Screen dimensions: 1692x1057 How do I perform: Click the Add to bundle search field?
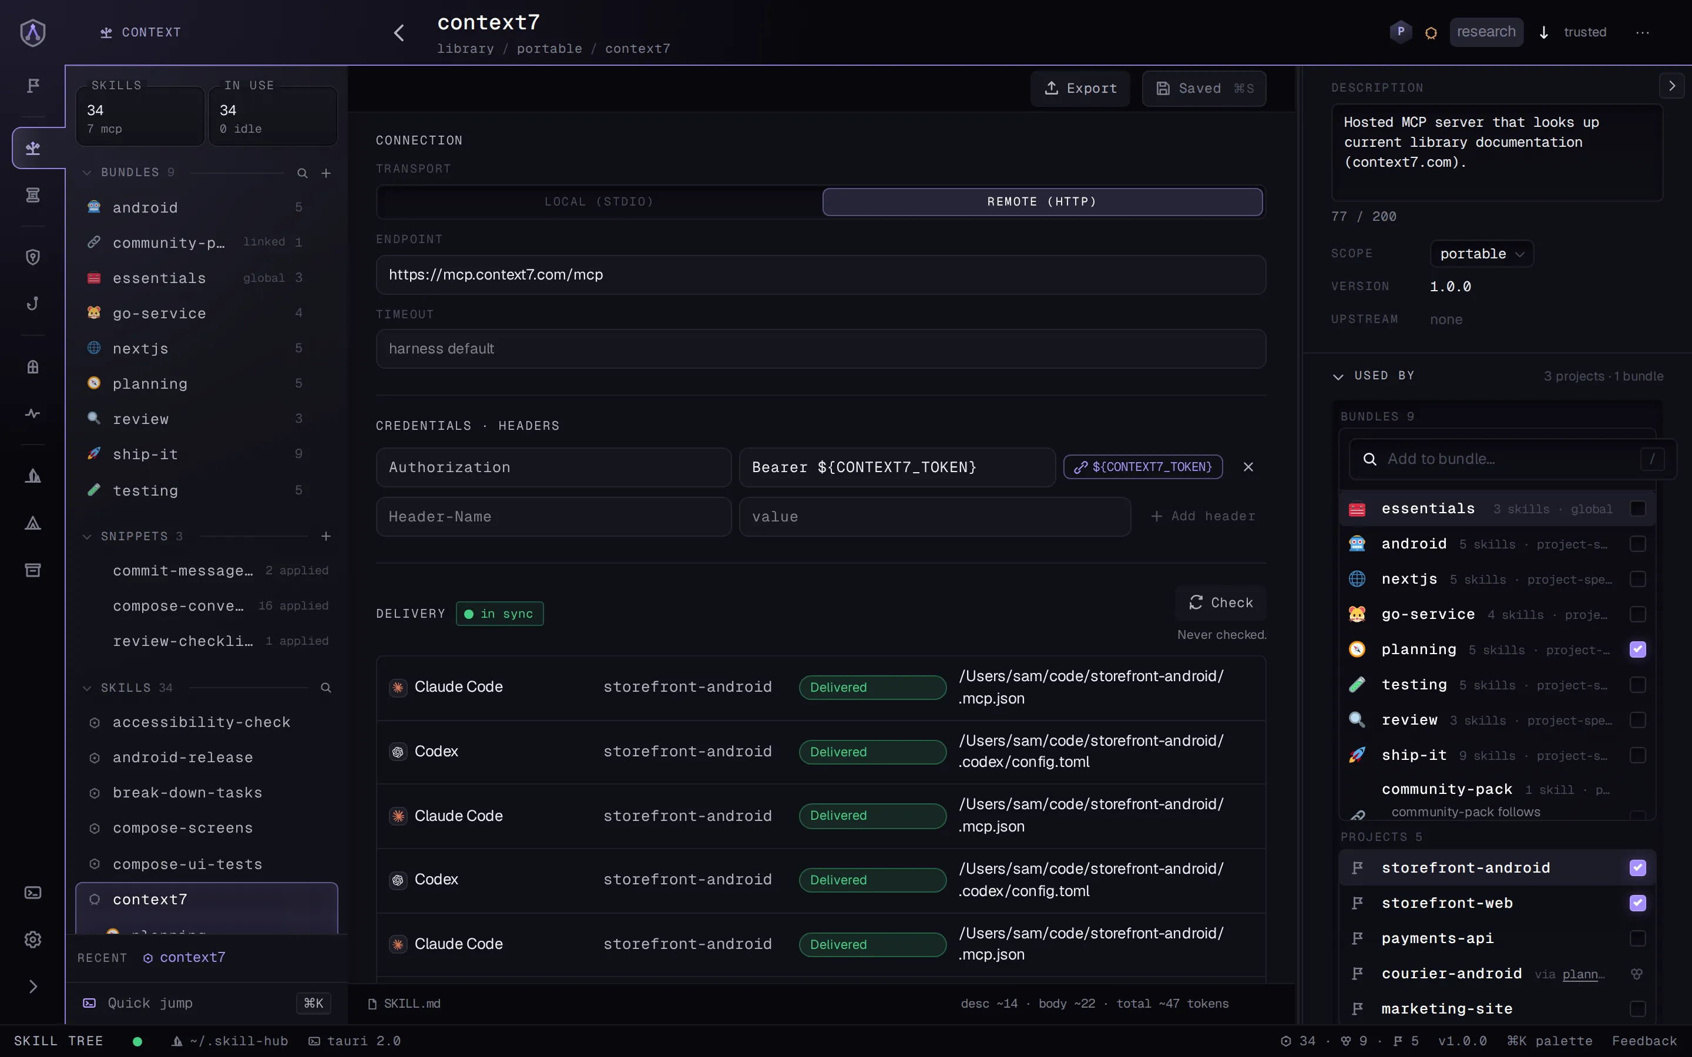(1512, 459)
